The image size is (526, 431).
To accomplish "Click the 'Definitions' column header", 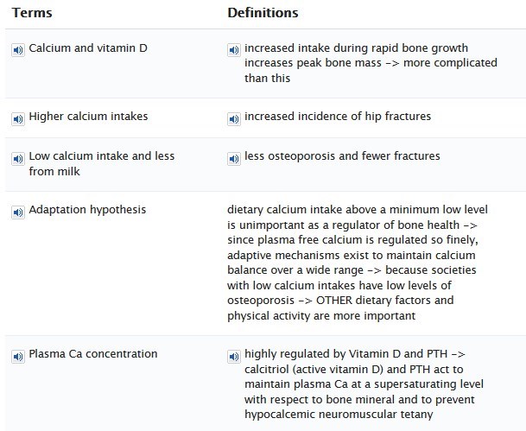I will click(x=263, y=13).
